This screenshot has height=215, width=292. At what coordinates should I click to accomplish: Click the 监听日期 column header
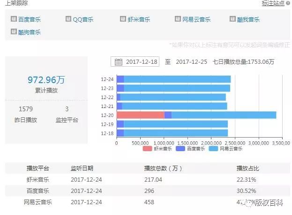click(82, 169)
